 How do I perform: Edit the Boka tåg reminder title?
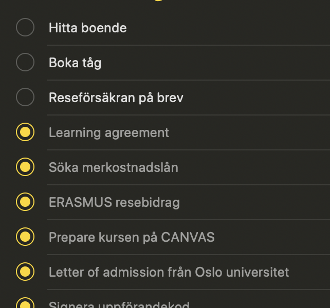pyautogui.click(x=75, y=63)
